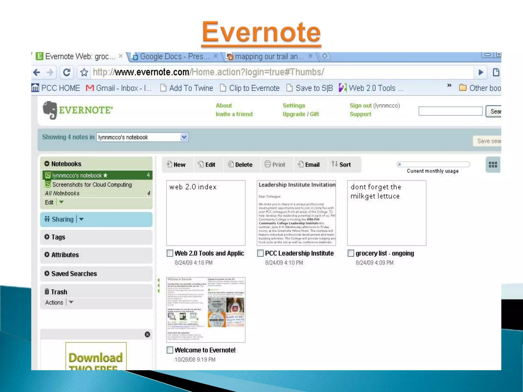
Task: Switch to the Google Docs tab
Action: pyautogui.click(x=175, y=56)
